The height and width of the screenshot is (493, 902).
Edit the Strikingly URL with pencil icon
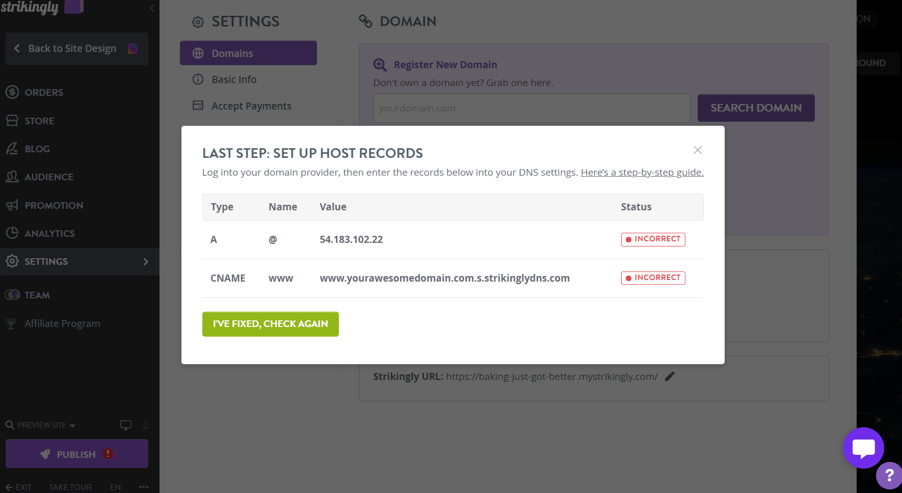(x=670, y=376)
